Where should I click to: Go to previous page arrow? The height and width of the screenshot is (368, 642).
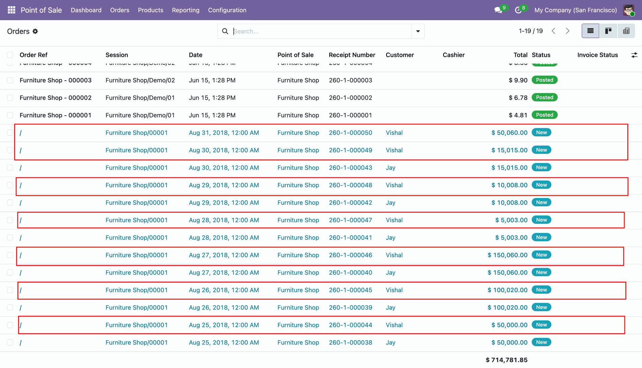click(x=553, y=31)
